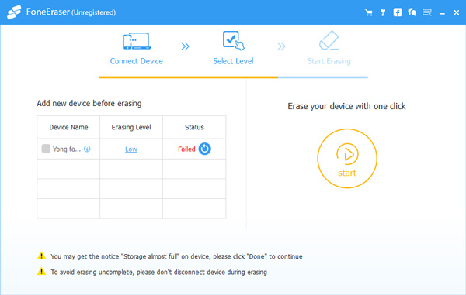Click the register key icon
This screenshot has width=466, height=295.
coord(383,12)
